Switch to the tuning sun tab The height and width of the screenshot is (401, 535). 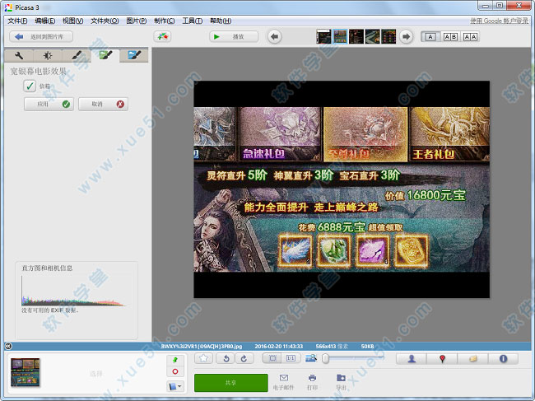coord(48,55)
